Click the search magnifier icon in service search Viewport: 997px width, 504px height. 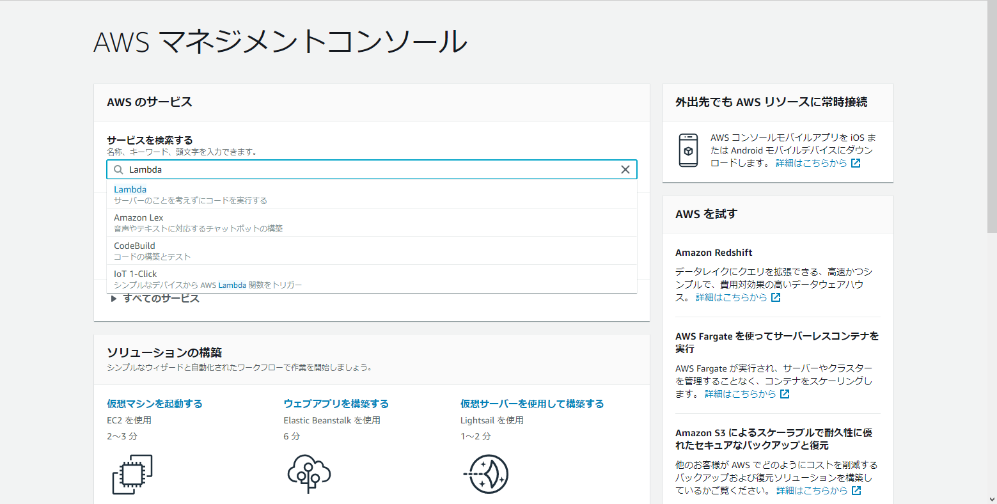coord(118,169)
